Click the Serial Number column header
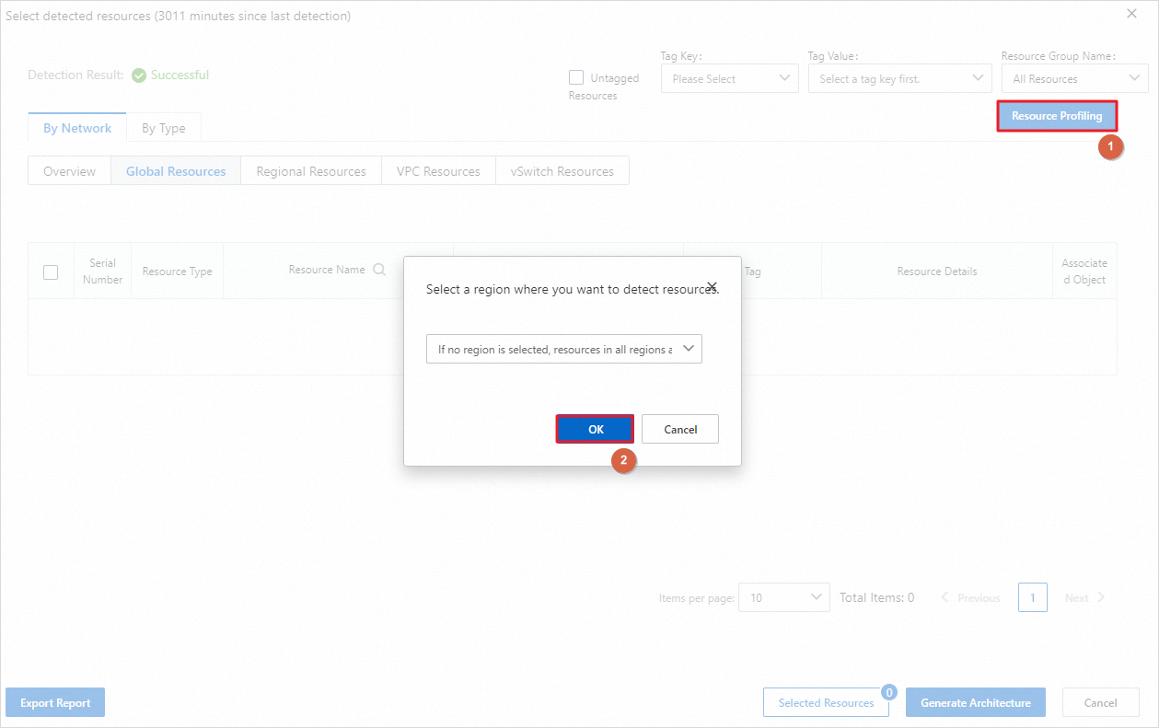Image resolution: width=1159 pixels, height=728 pixels. coord(102,272)
